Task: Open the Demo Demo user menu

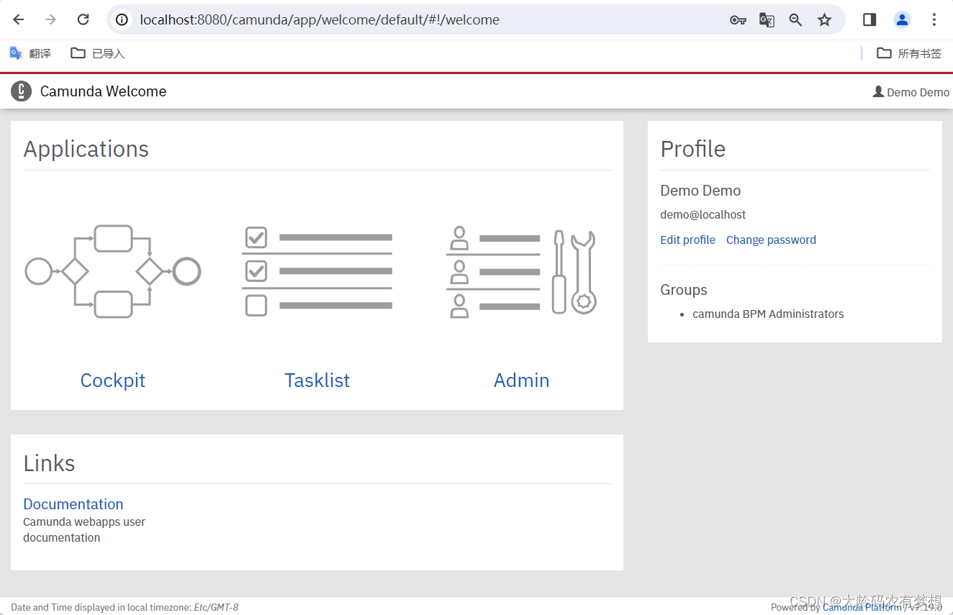Action: pyautogui.click(x=911, y=92)
